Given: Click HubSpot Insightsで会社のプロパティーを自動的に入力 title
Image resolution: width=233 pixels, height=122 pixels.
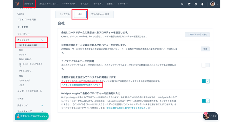Looking at the screenshot, I should pyautogui.click(x=91, y=93).
